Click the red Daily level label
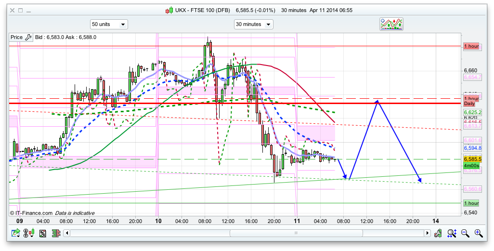Image resolution: width=494 pixels, height=251 pixels. [x=469, y=104]
